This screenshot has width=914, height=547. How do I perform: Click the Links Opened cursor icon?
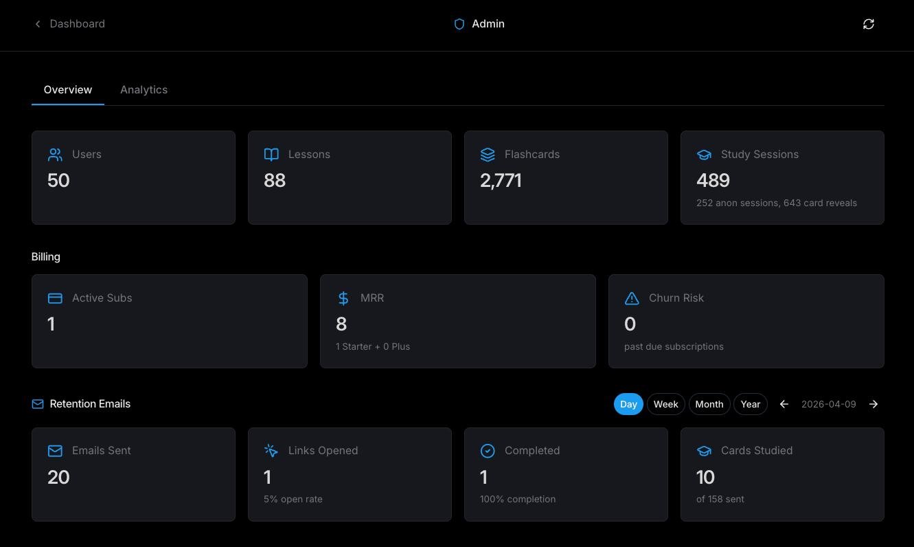(271, 451)
